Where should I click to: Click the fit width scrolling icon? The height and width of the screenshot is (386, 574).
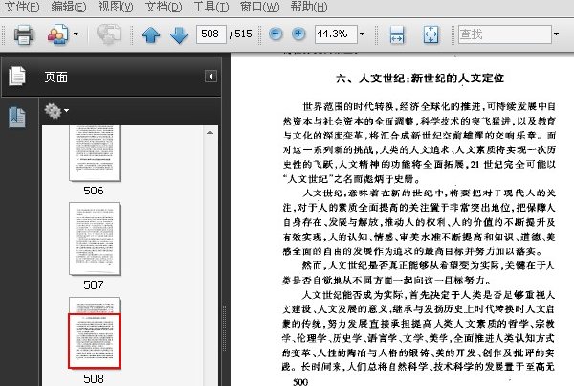click(397, 34)
